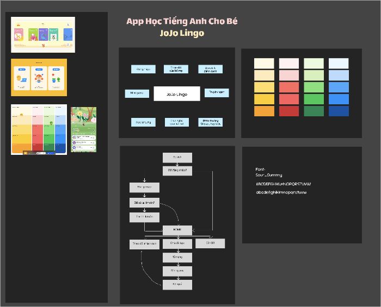Select the 'Đã có tài khoản?' flowchart box

coord(145,203)
